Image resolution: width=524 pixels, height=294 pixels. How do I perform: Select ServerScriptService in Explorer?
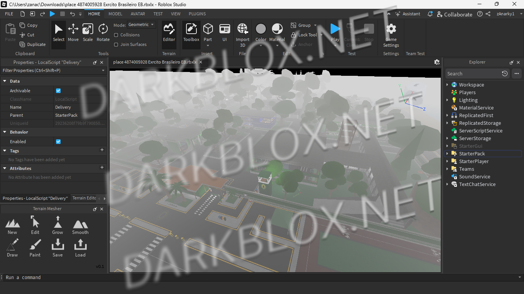[480, 131]
